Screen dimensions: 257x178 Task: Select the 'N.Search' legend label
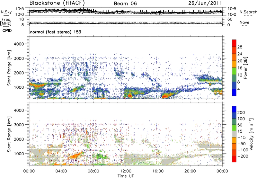(248, 12)
